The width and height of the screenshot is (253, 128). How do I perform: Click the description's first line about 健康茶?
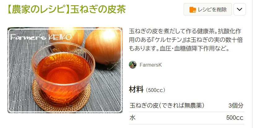click(x=185, y=31)
